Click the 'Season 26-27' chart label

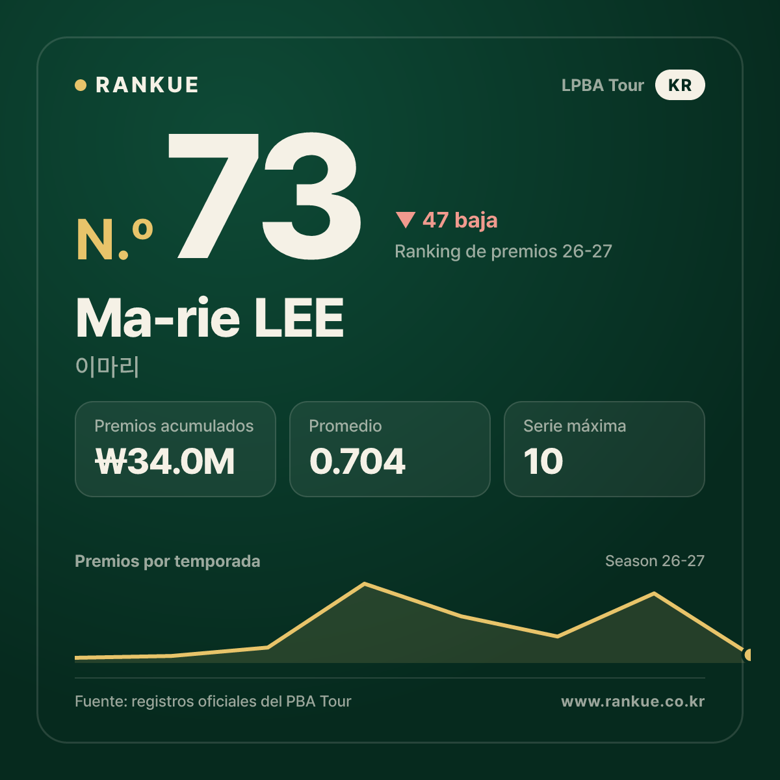(655, 561)
